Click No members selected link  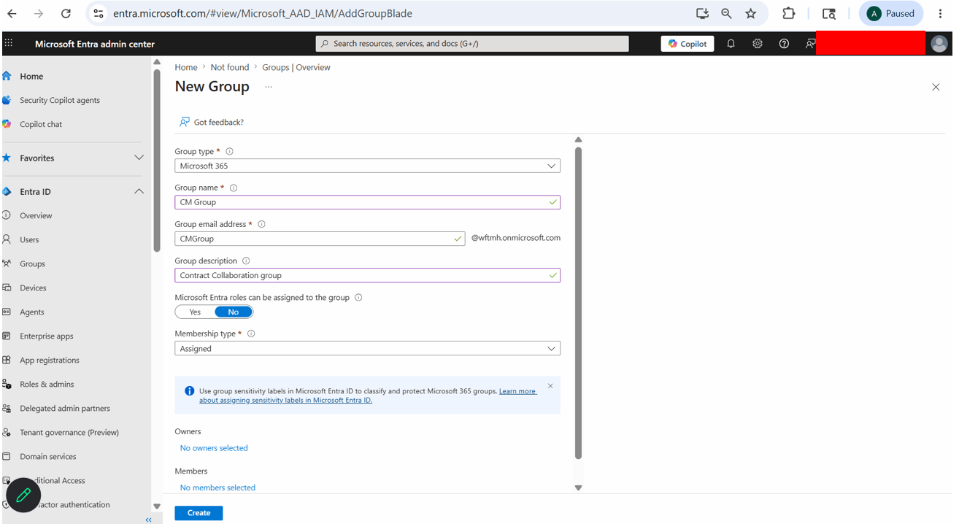[217, 488]
